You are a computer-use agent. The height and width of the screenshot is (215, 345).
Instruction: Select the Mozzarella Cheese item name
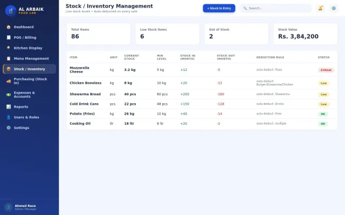(x=79, y=70)
